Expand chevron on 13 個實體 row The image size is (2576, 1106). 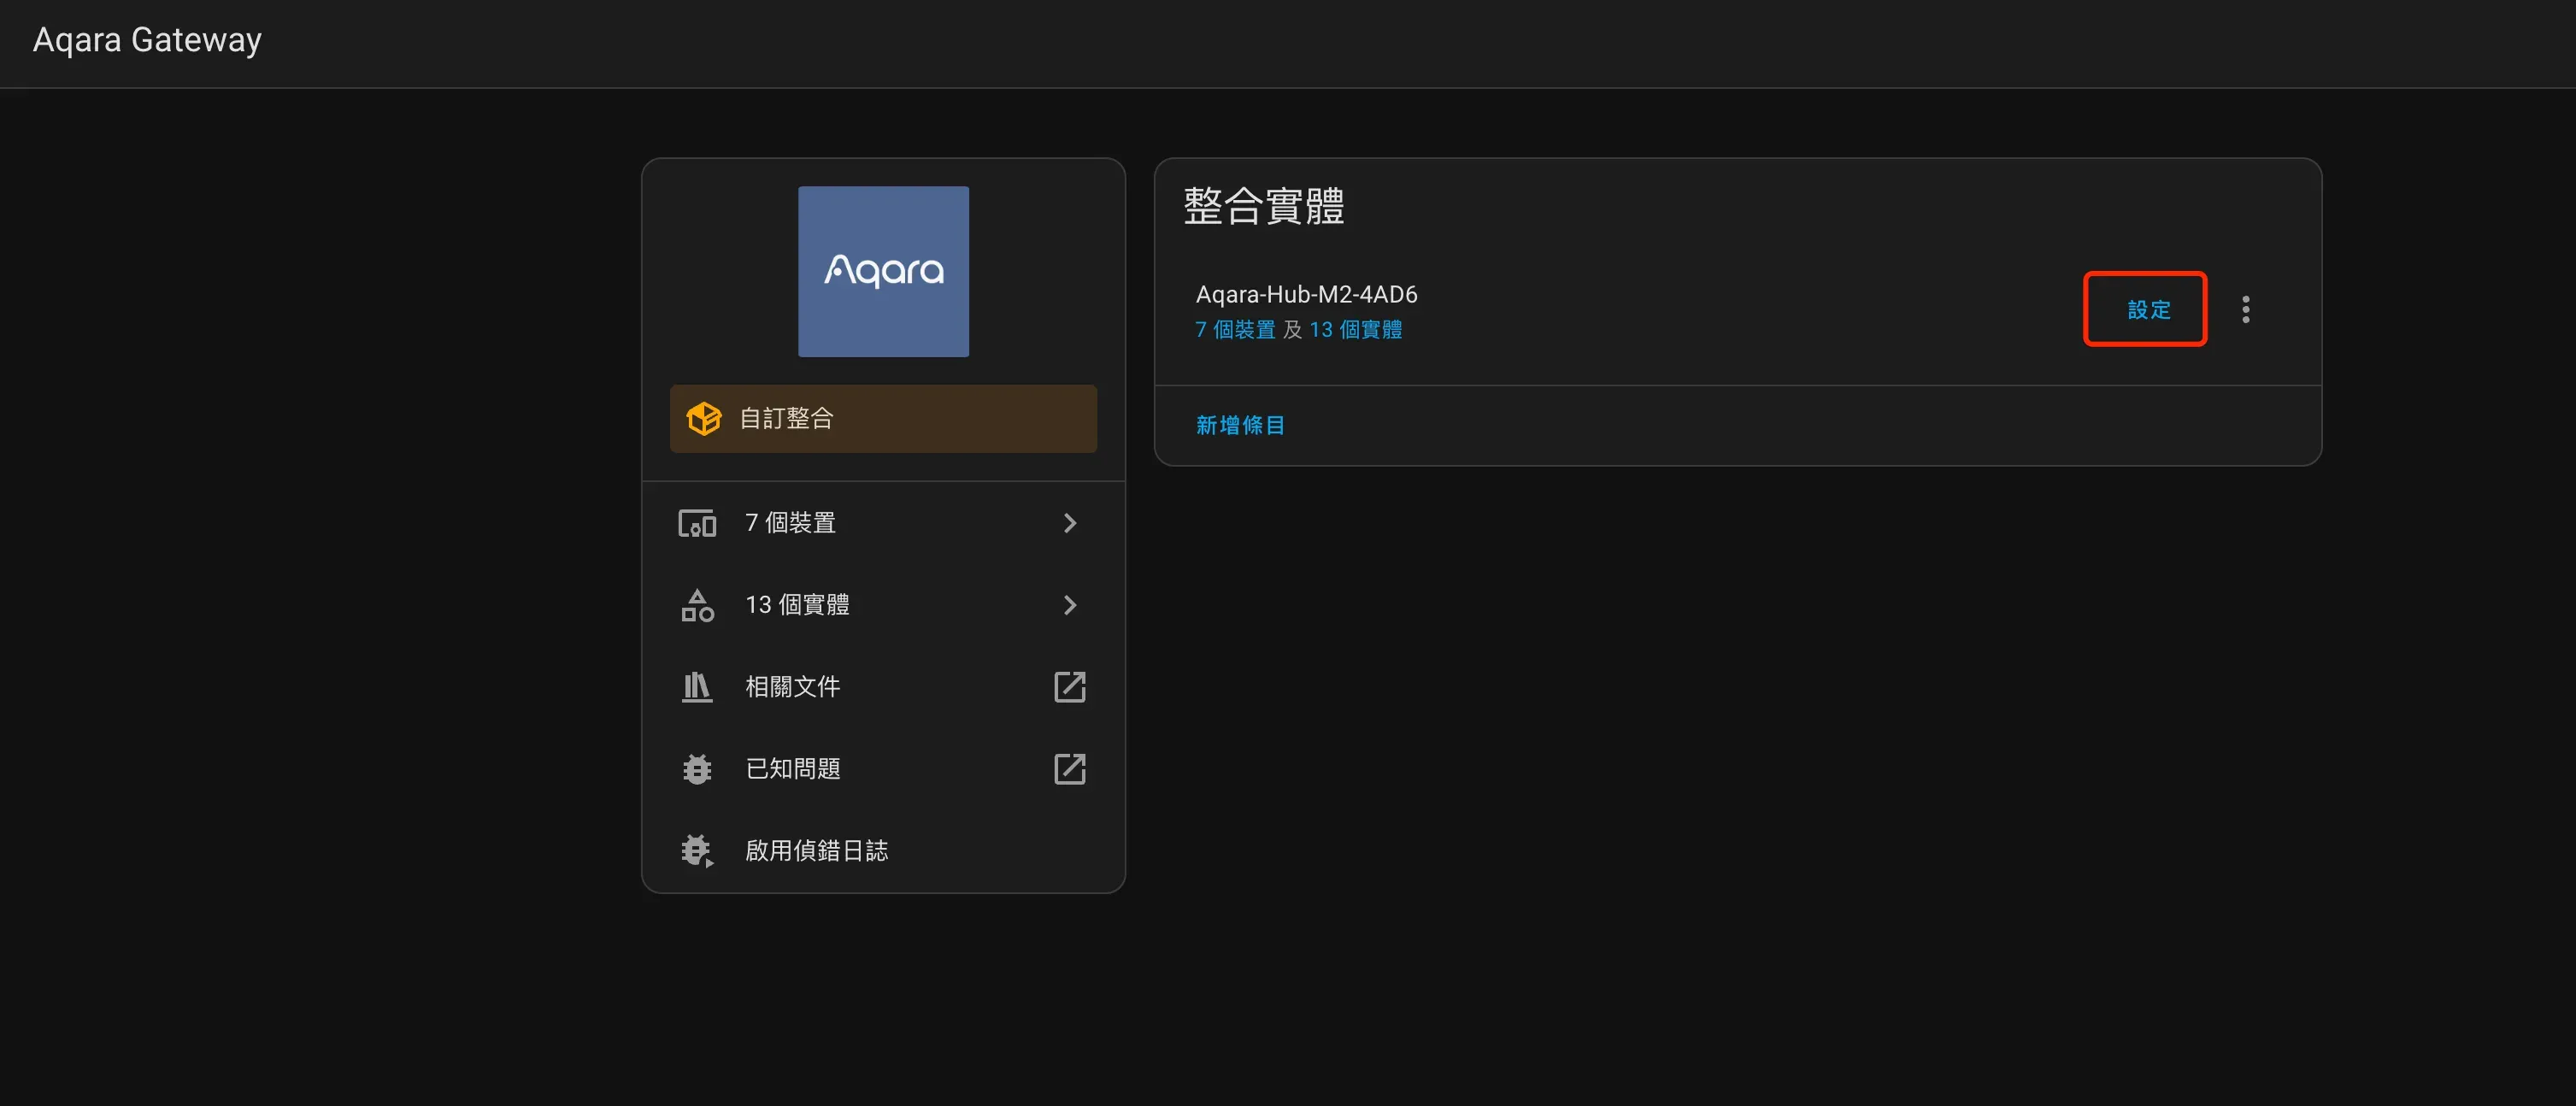(x=1070, y=605)
